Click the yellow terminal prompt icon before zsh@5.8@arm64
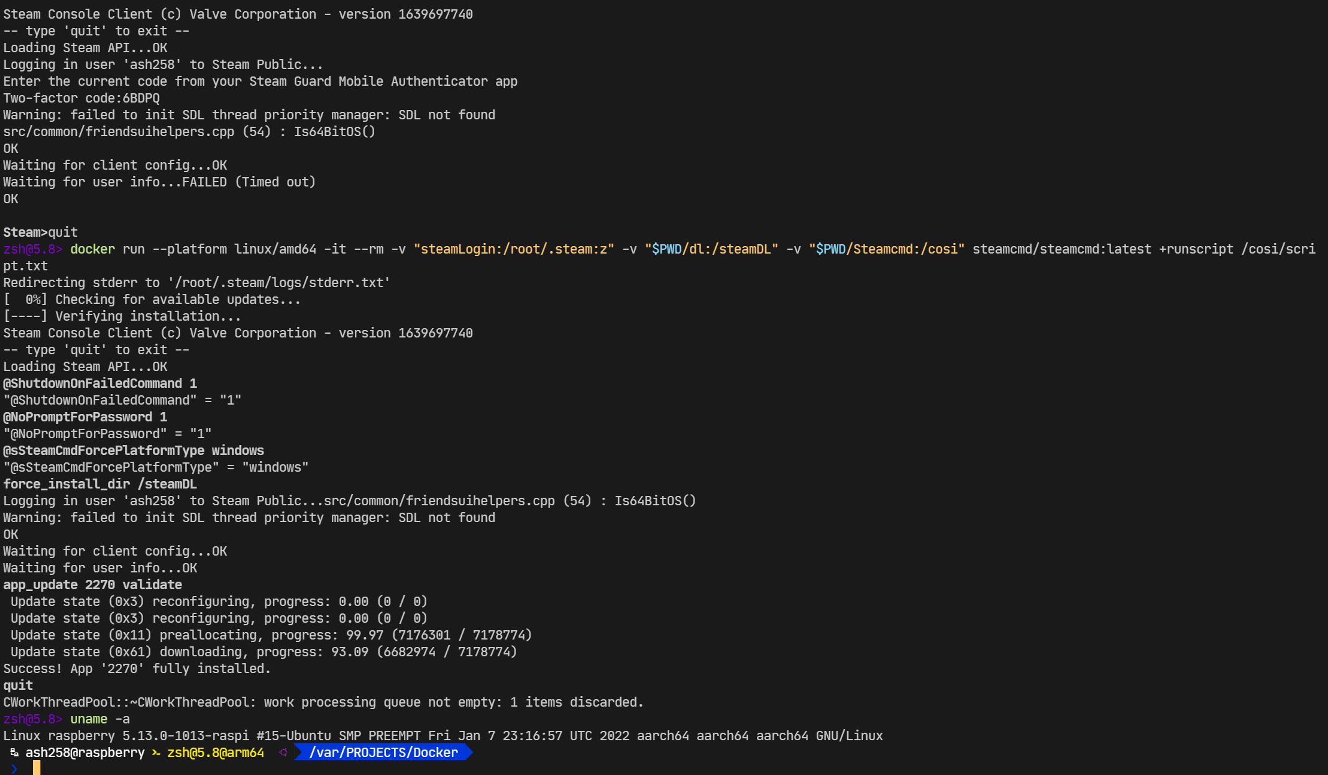This screenshot has width=1328, height=775. point(156,753)
